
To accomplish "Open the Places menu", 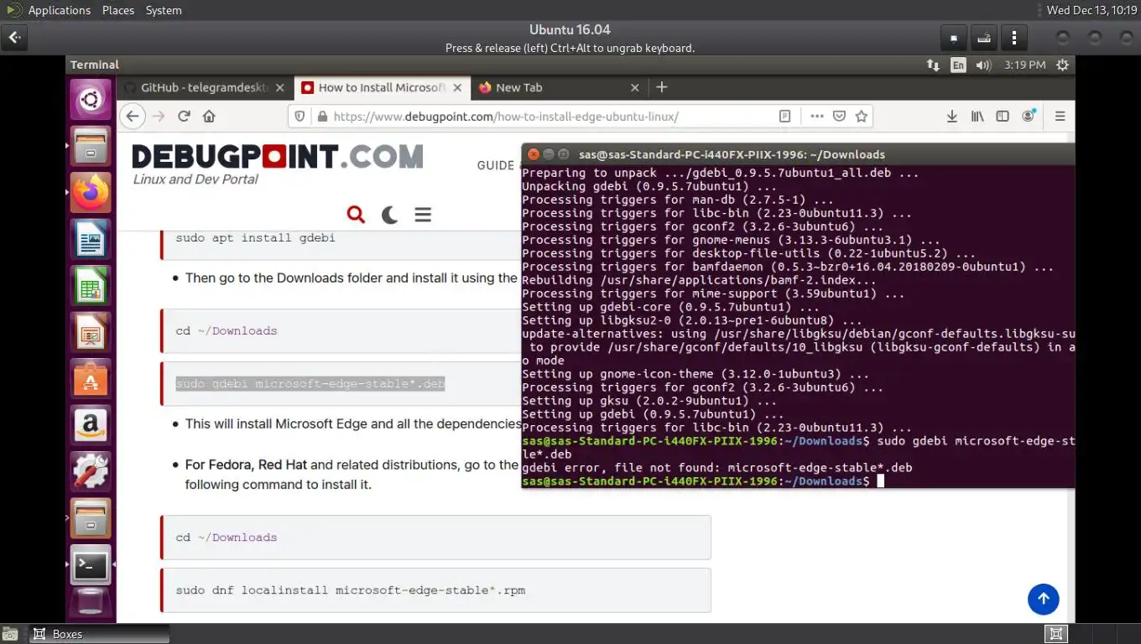I will 118,10.
